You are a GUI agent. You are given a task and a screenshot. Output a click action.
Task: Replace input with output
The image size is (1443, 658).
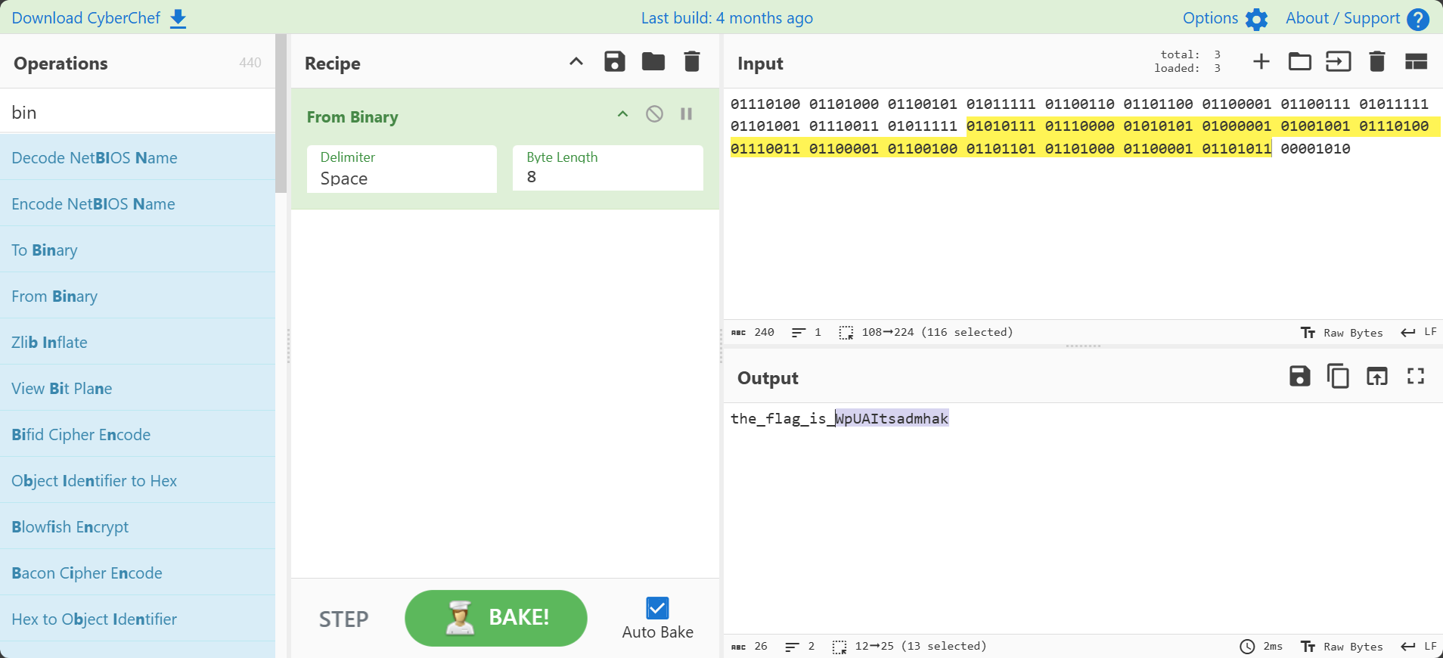(1376, 376)
